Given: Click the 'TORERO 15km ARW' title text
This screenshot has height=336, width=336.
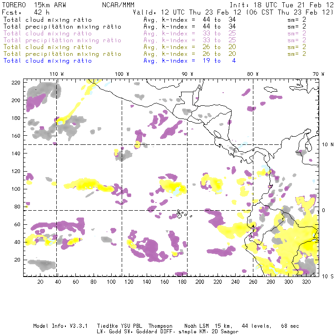Looking at the screenshot, I should (x=34, y=5).
